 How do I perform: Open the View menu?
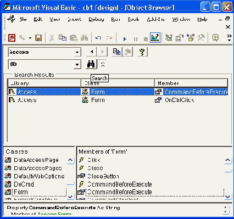tap(55, 19)
